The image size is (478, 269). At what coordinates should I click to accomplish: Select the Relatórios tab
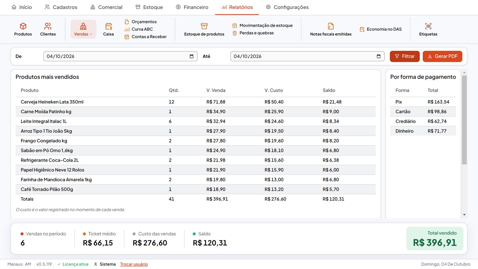[237, 7]
